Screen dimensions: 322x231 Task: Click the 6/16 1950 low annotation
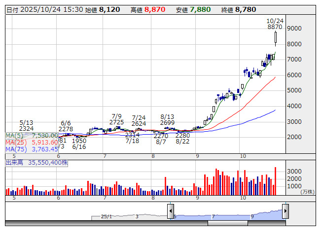point(79,144)
